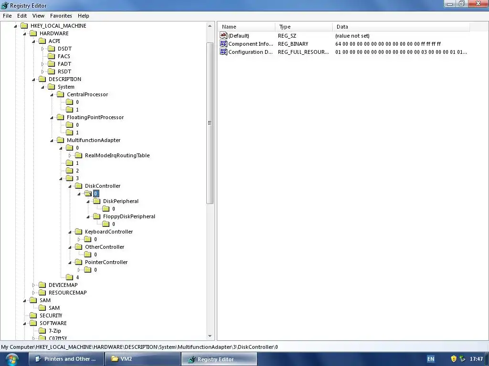Select the OtherController folder icon
The image size is (489, 366).
tap(79, 247)
